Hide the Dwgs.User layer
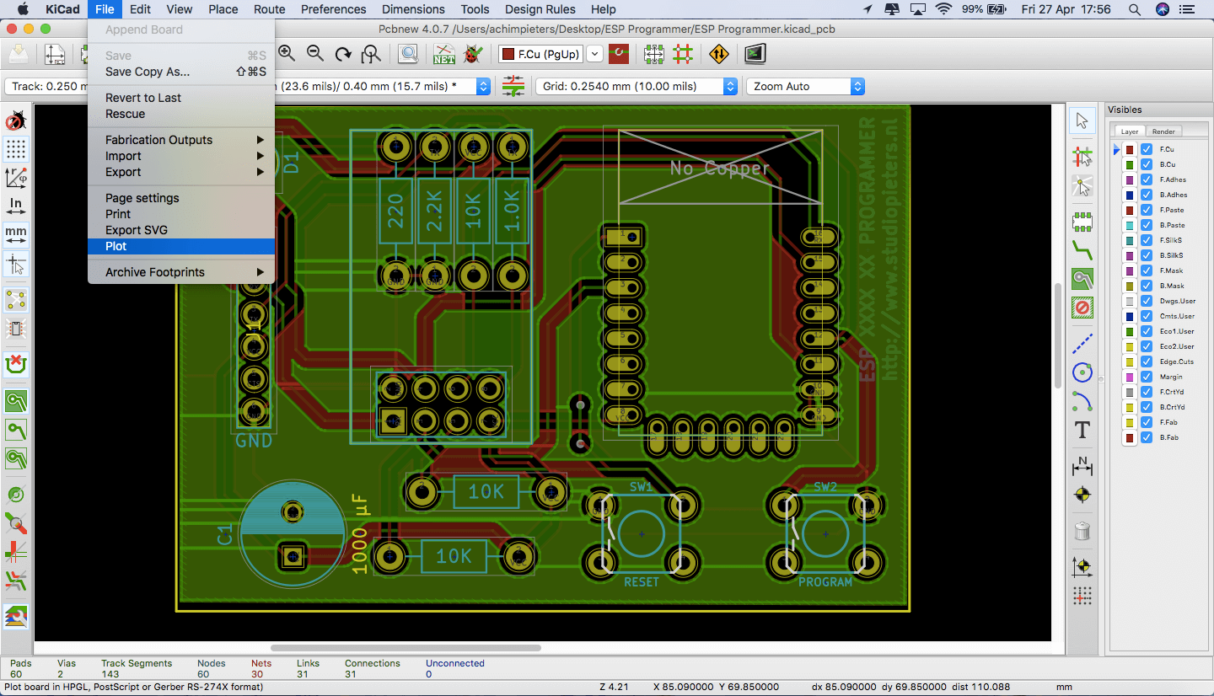 click(x=1147, y=301)
